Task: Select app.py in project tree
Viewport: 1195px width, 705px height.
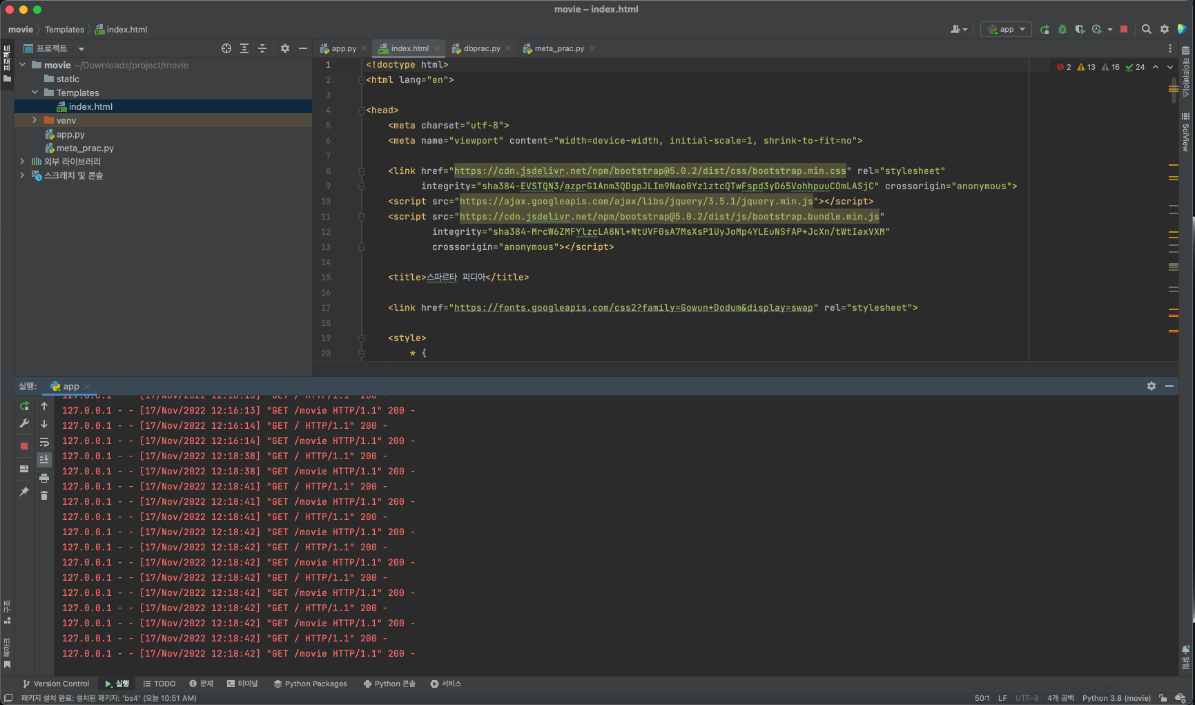Action: 70,134
